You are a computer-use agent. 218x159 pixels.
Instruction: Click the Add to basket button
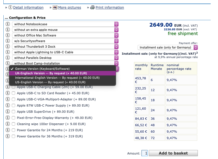(173, 153)
